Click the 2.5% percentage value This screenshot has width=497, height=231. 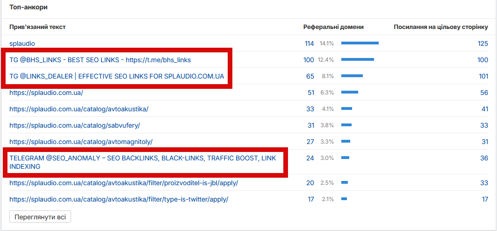[x=327, y=183]
